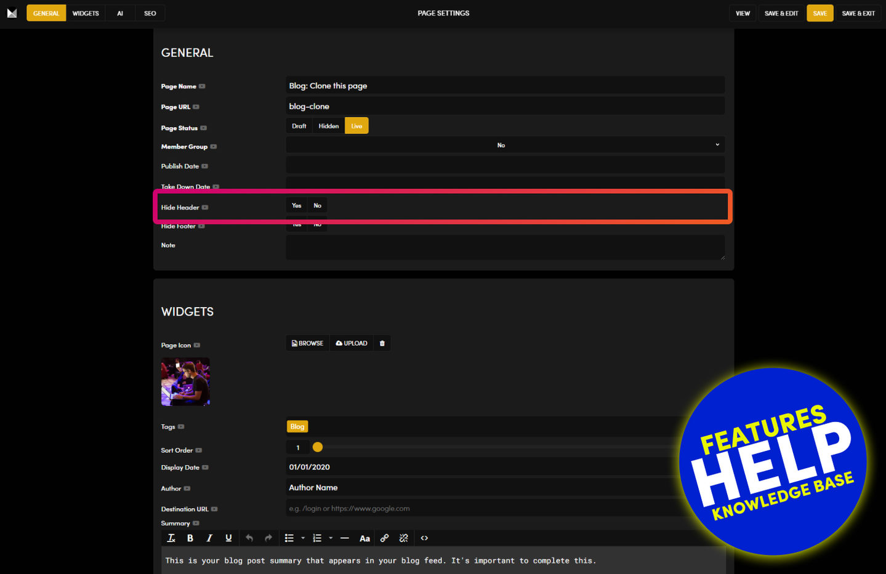Delete page icon with trash button
This screenshot has width=886, height=574.
click(382, 343)
